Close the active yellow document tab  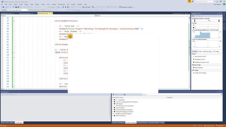[x=52, y=13]
